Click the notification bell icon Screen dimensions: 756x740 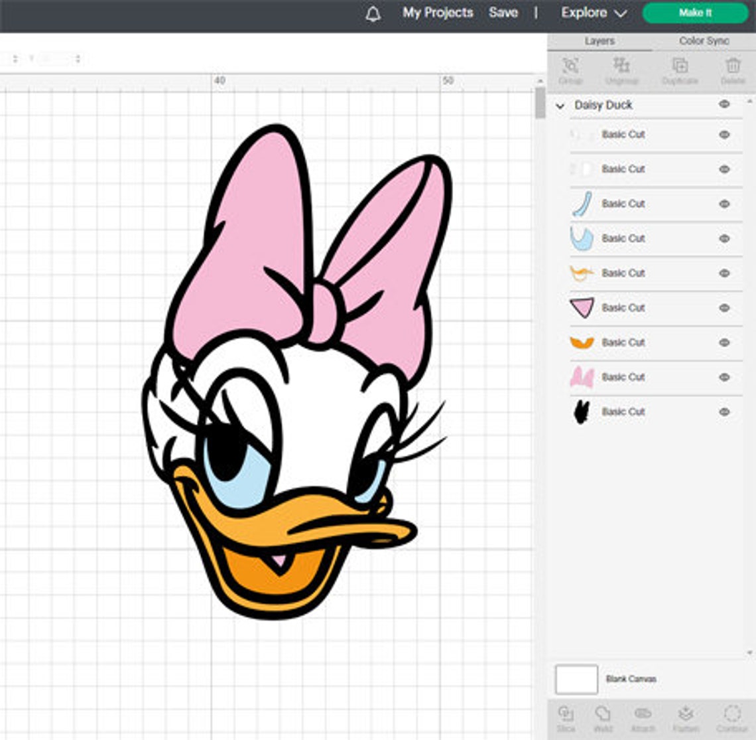click(373, 13)
